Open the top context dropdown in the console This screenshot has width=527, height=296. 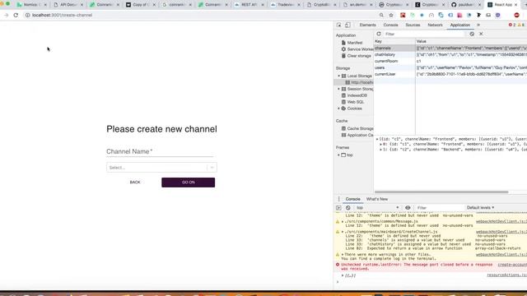[377, 208]
